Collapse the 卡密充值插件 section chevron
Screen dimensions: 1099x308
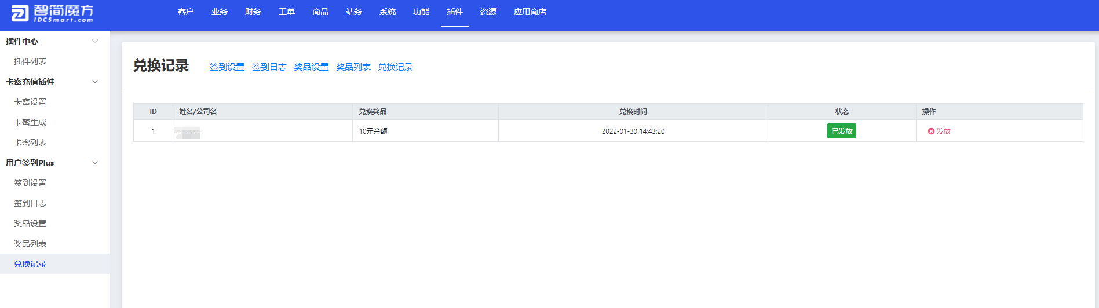96,82
